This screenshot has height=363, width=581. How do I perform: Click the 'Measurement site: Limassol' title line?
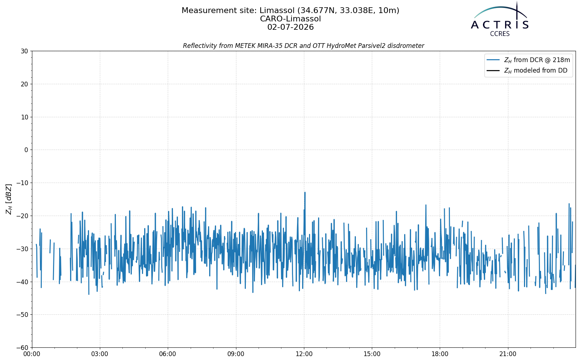(290, 11)
